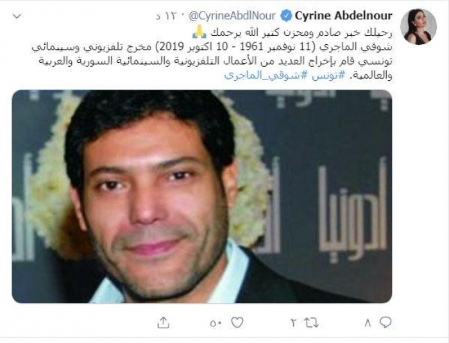Open Cyrine Abdelnour's profile avatar
This screenshot has width=449, height=343.
pos(418,26)
